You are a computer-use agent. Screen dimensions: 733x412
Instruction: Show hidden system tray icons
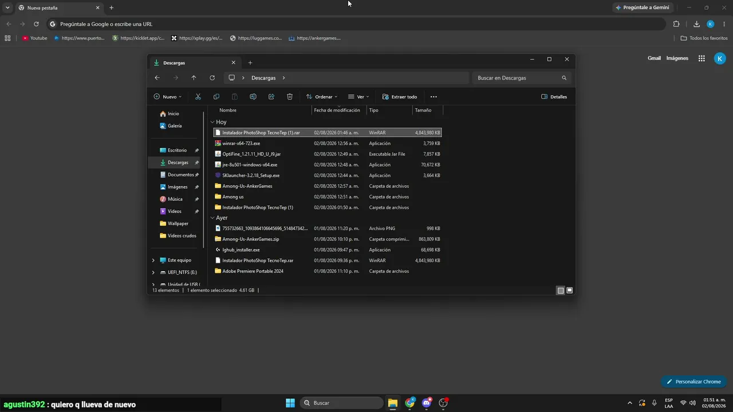[630, 403]
